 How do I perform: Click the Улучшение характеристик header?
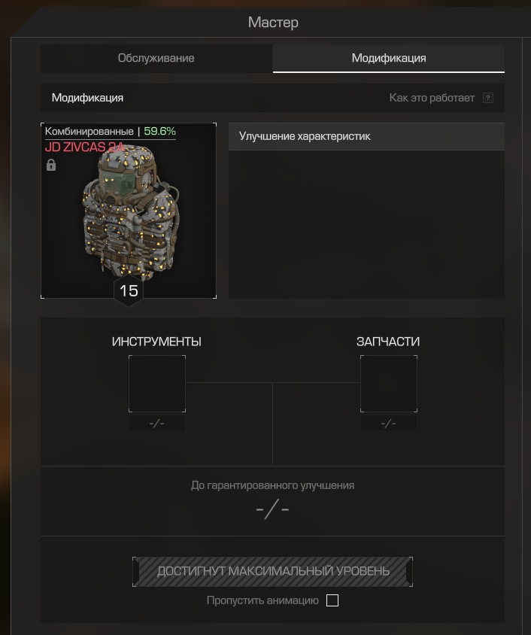[x=367, y=136]
